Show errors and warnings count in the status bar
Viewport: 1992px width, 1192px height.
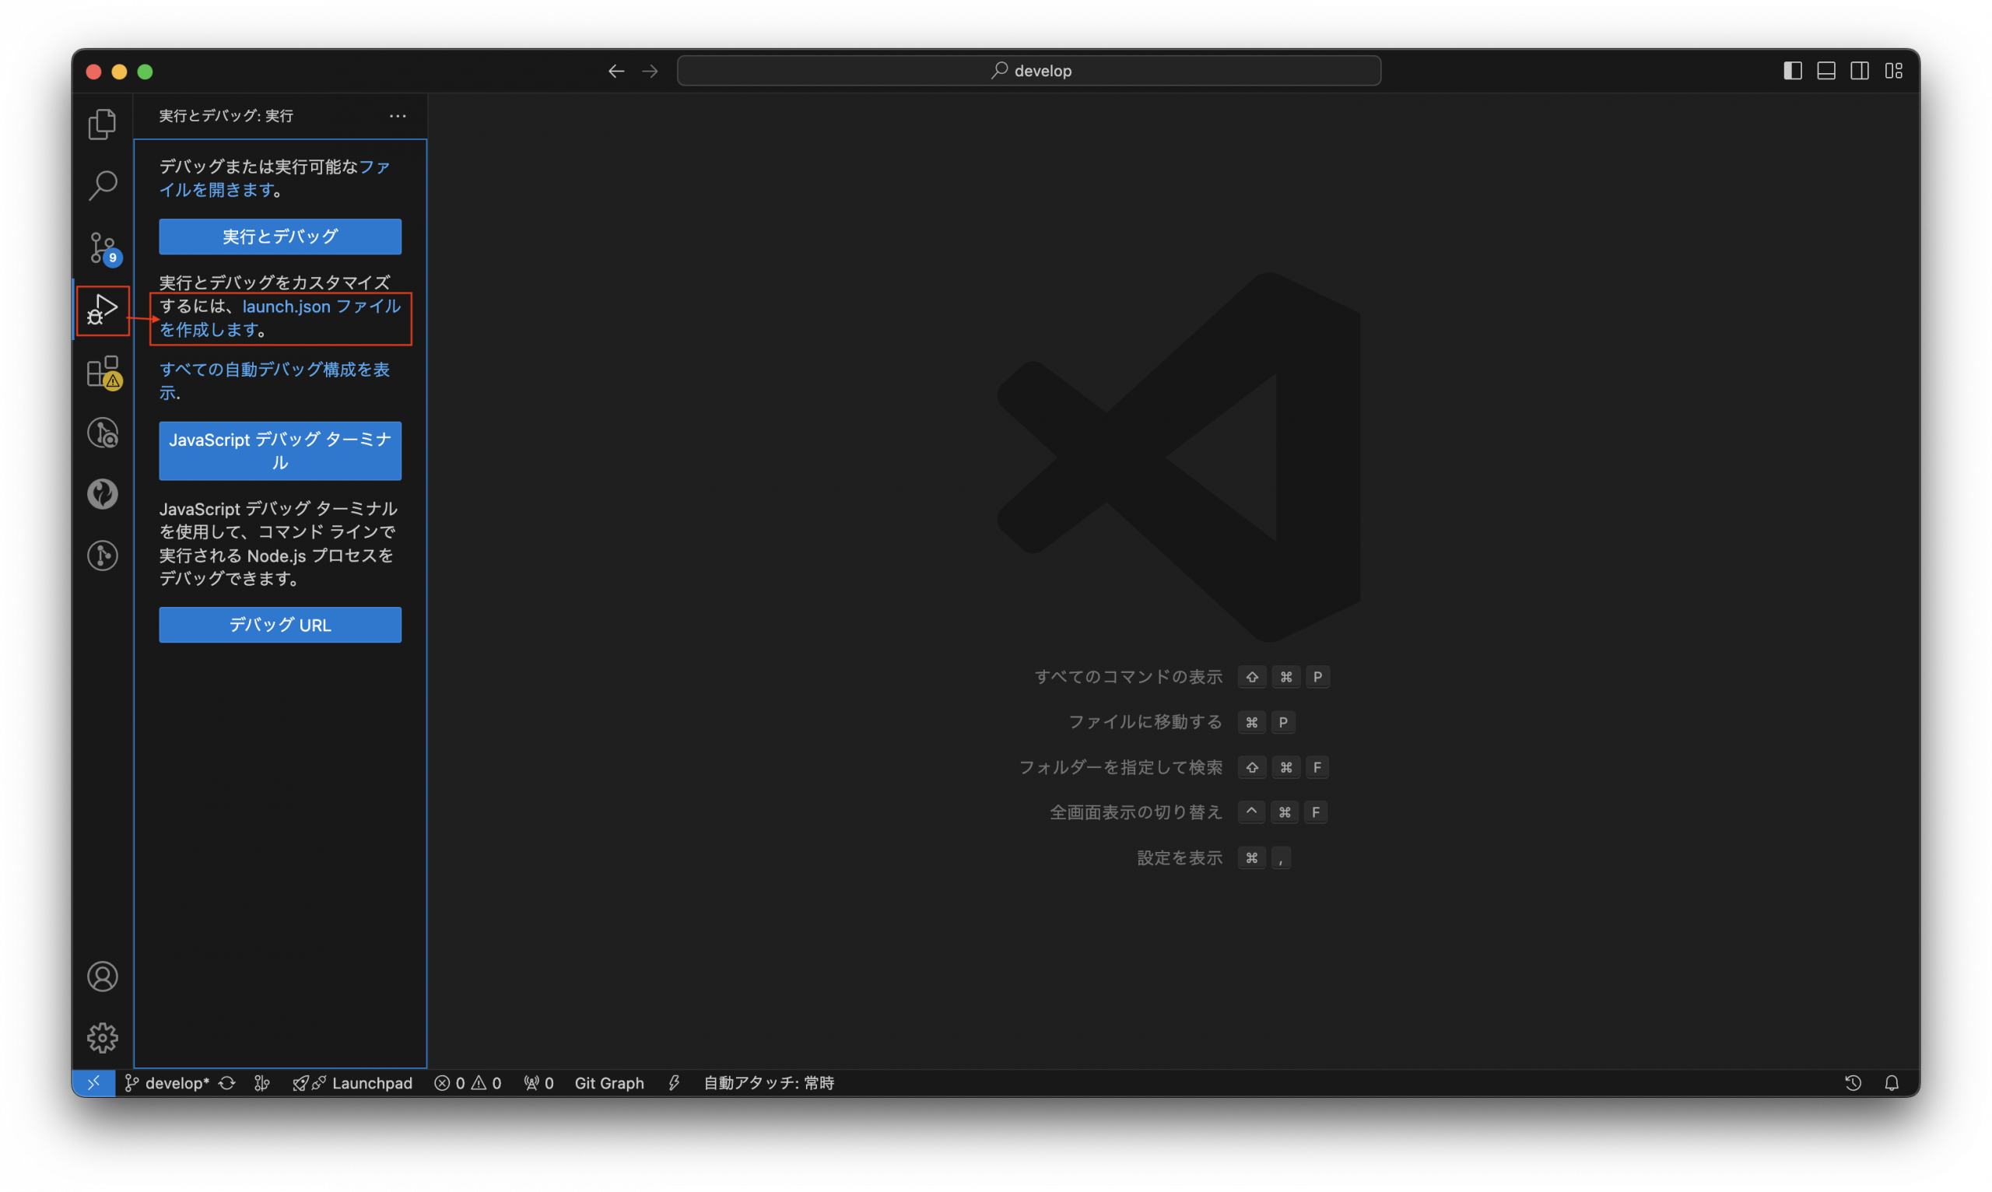click(x=468, y=1083)
